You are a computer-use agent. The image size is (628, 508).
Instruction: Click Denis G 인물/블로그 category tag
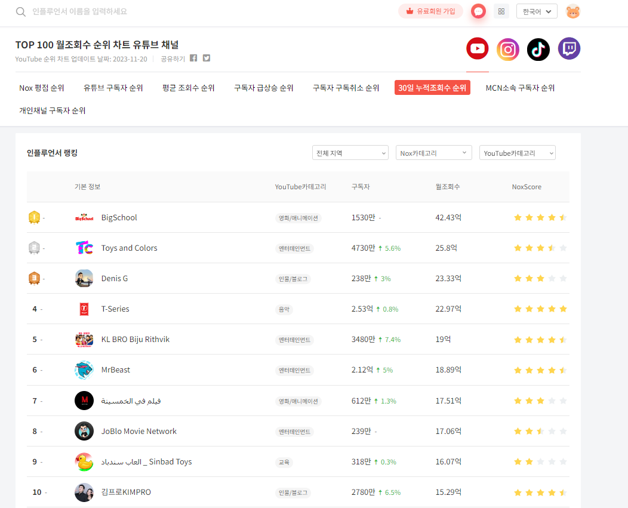pyautogui.click(x=293, y=279)
